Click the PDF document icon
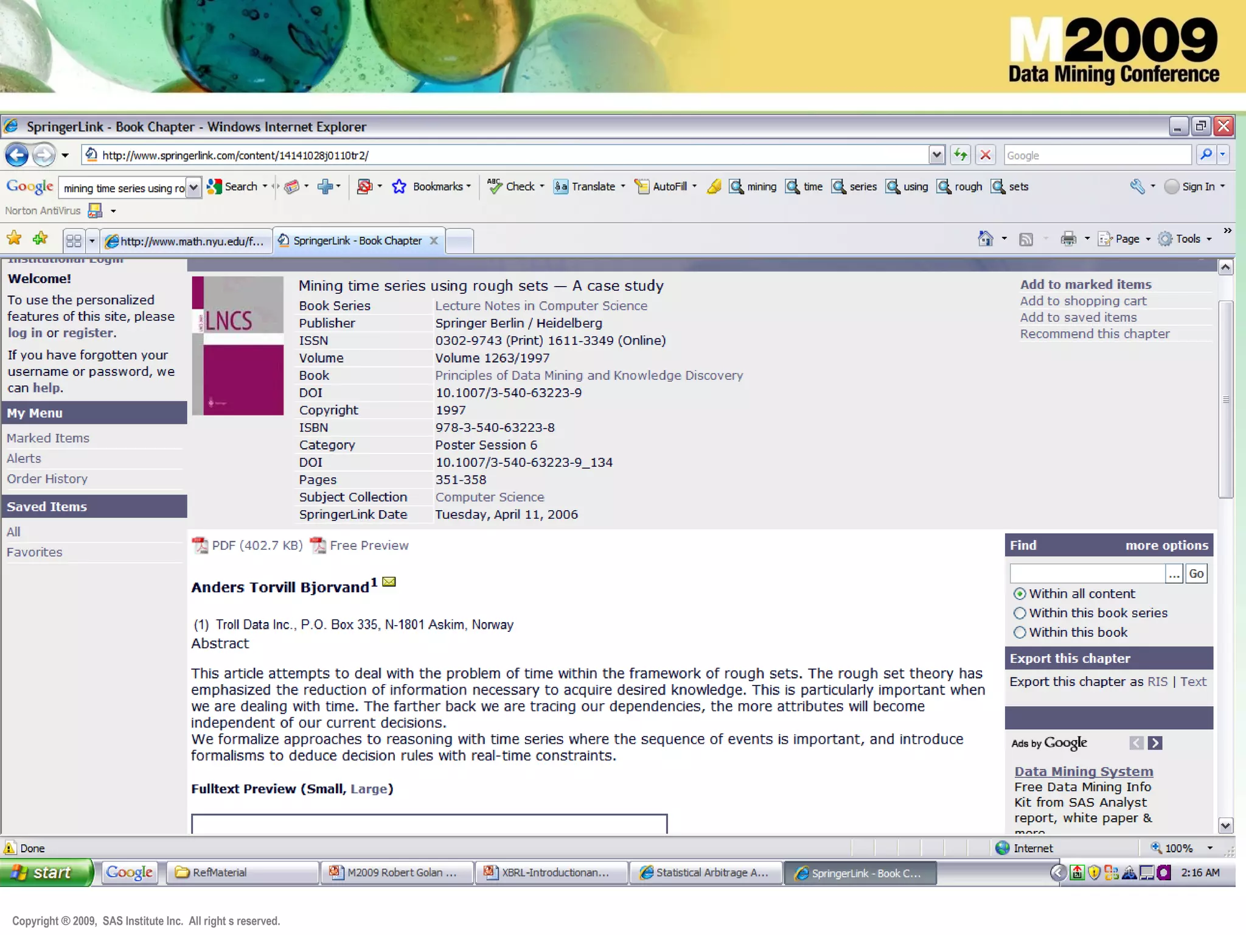1246x935 pixels. [x=200, y=545]
